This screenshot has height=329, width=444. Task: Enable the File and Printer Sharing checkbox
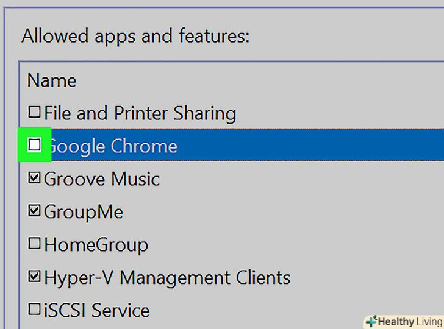click(x=34, y=111)
